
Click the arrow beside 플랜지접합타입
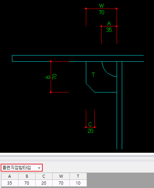click(39, 168)
